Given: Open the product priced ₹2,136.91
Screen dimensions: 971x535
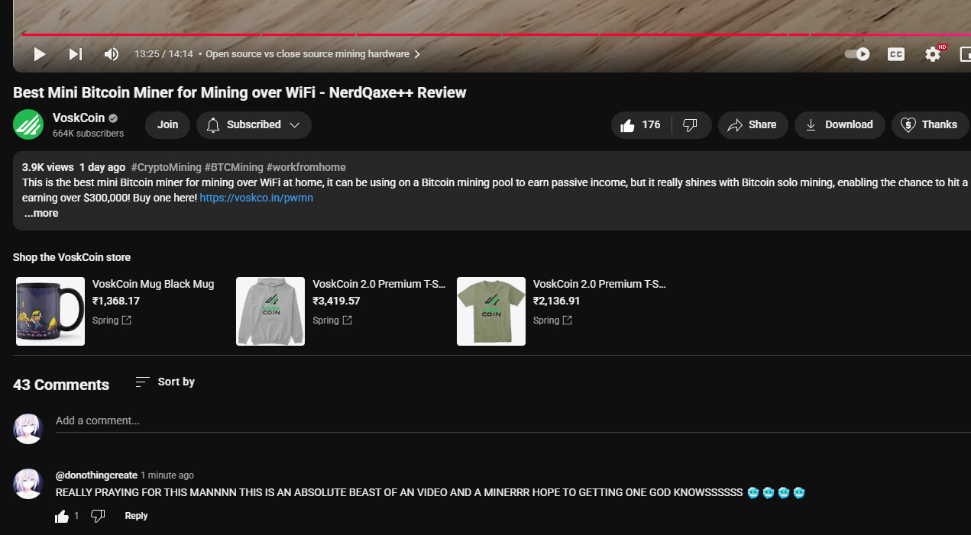Looking at the screenshot, I should tap(556, 301).
